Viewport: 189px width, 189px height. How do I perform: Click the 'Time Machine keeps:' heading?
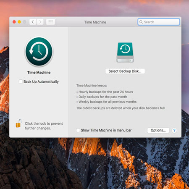point(92,85)
